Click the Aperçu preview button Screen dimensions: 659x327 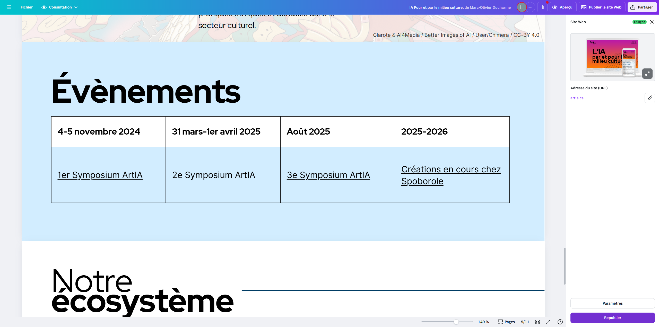pyautogui.click(x=563, y=7)
